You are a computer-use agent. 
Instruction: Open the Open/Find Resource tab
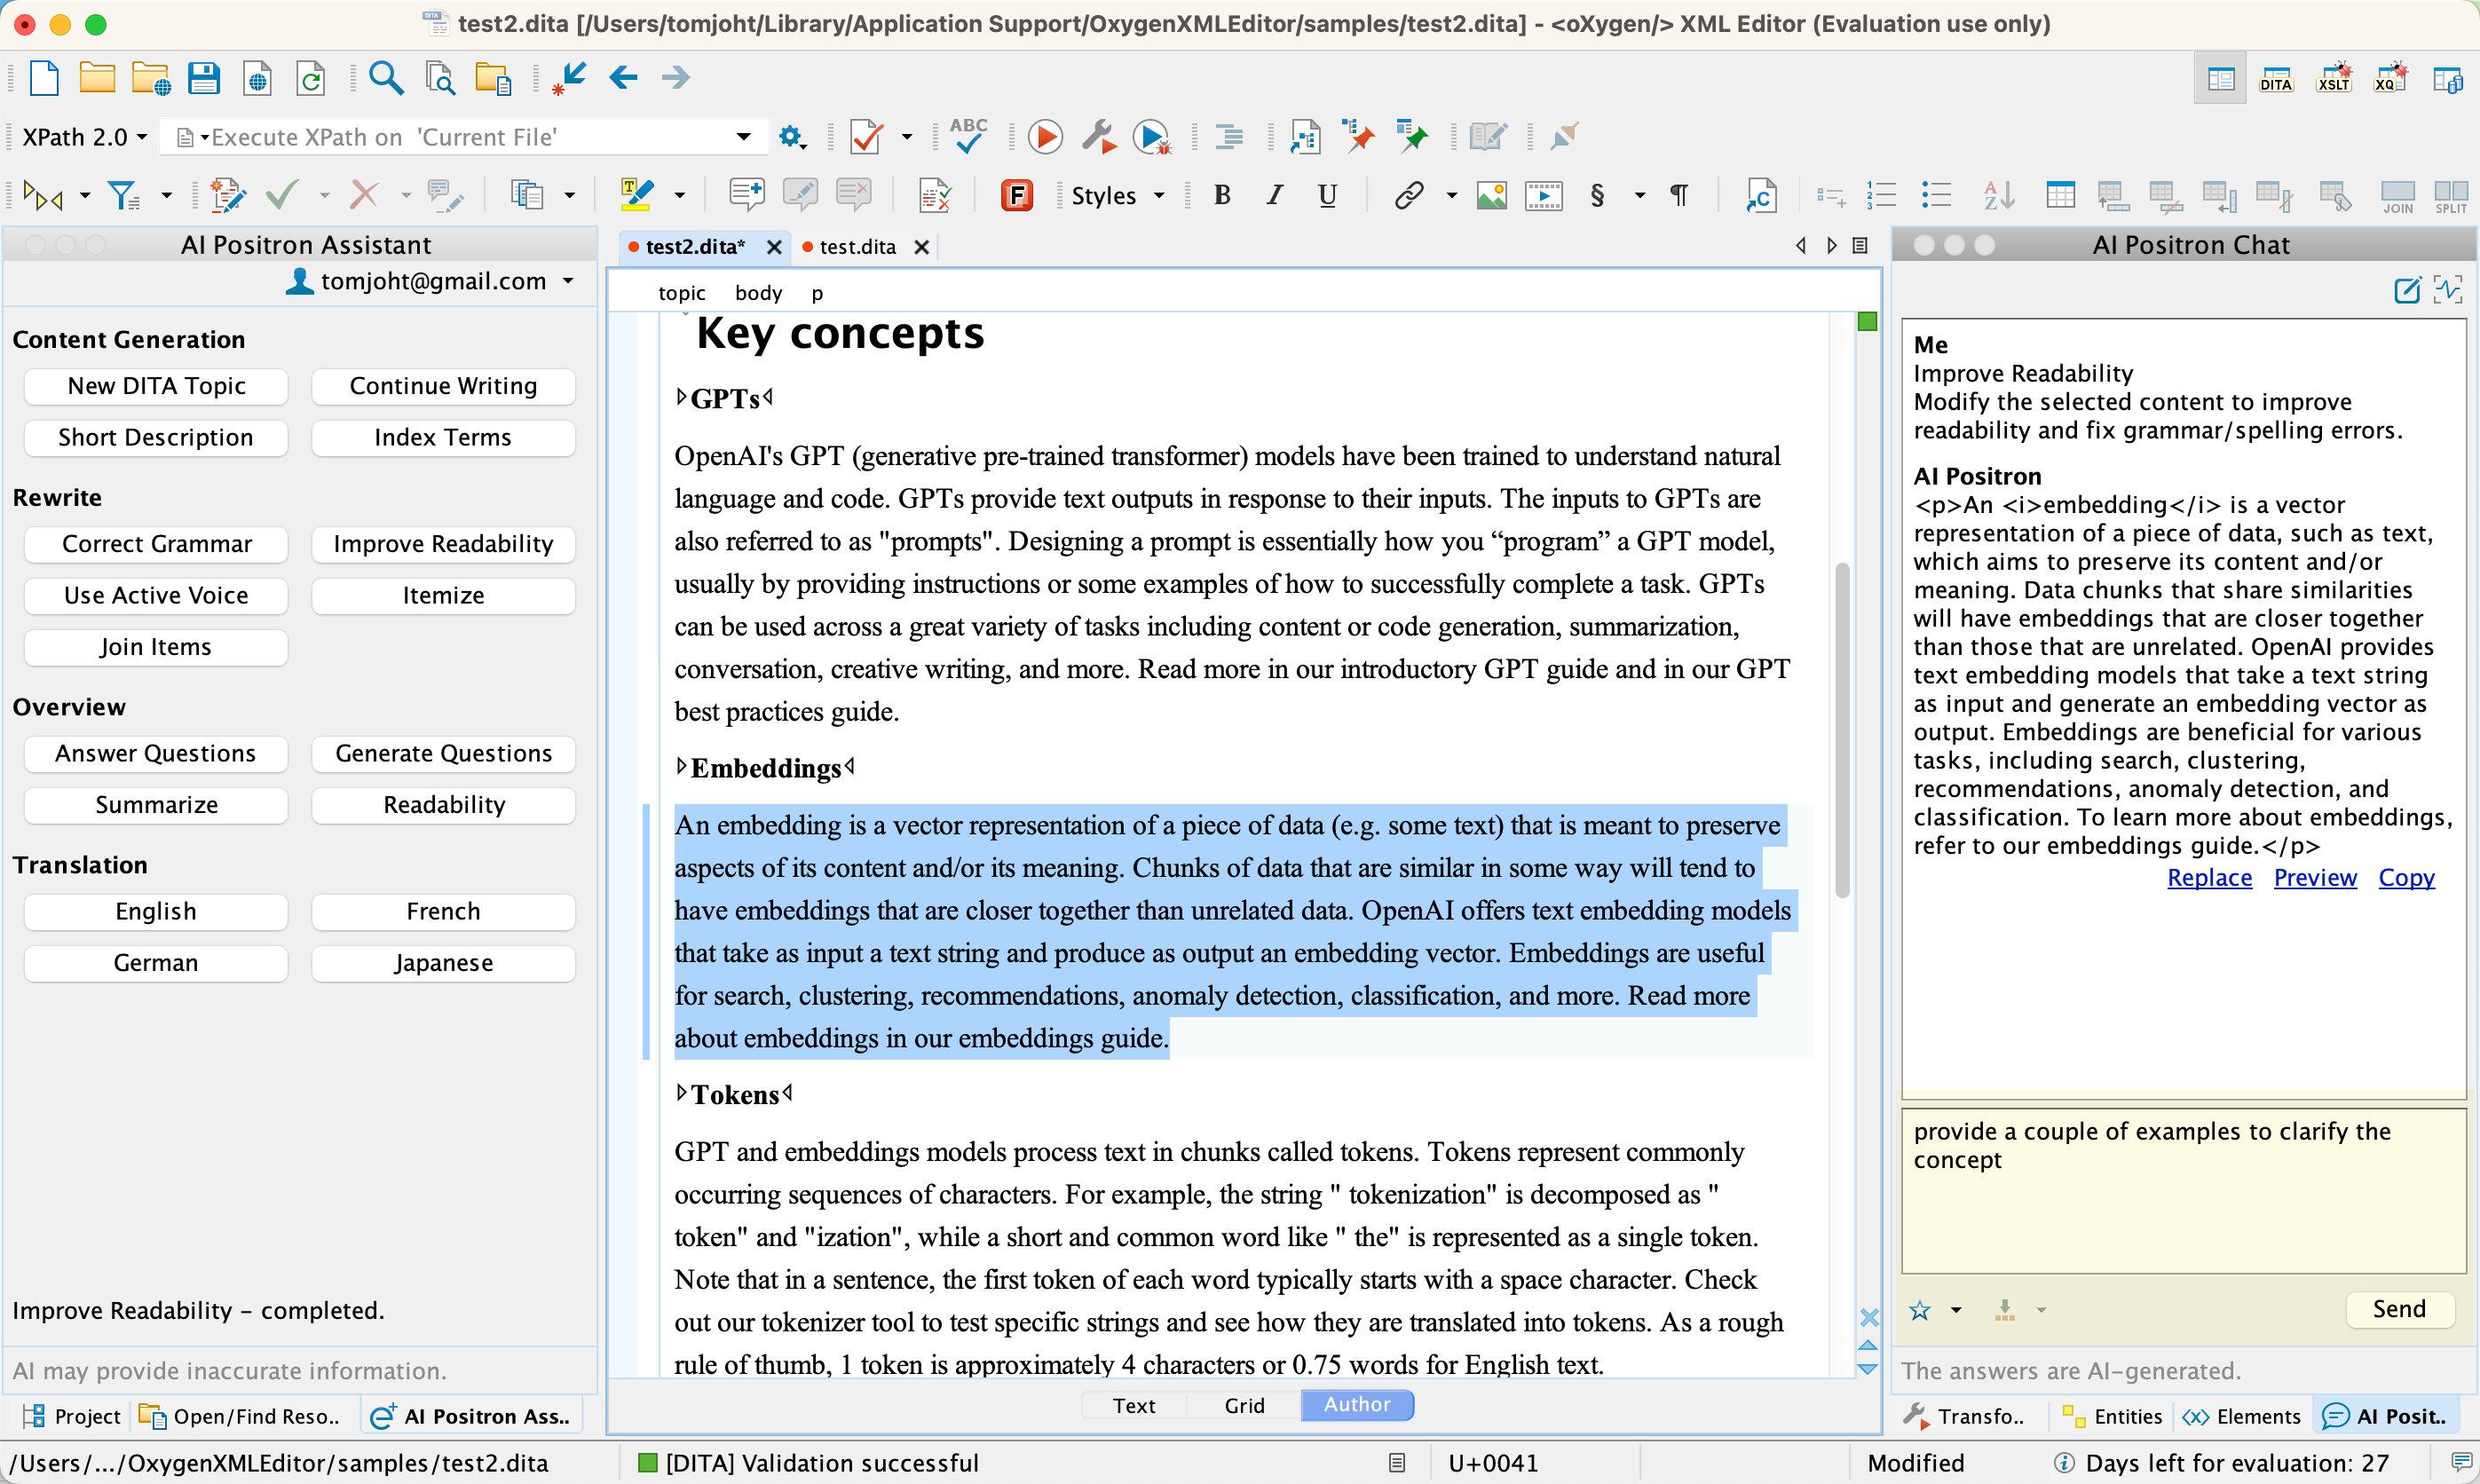240,1416
